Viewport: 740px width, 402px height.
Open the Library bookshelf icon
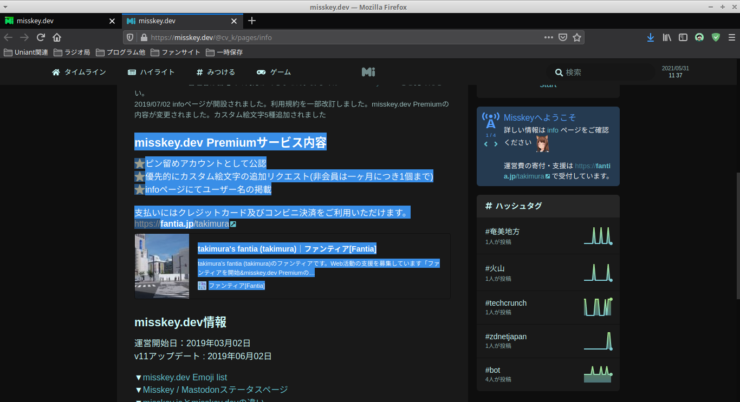coord(667,37)
